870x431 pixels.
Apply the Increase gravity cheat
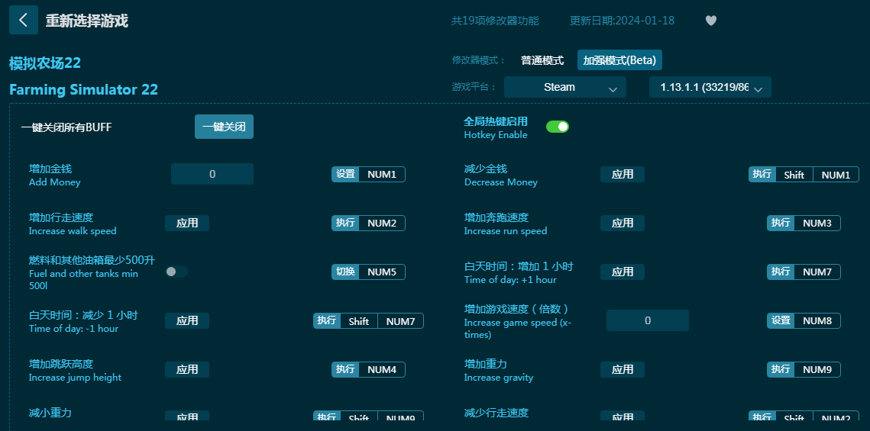[622, 370]
